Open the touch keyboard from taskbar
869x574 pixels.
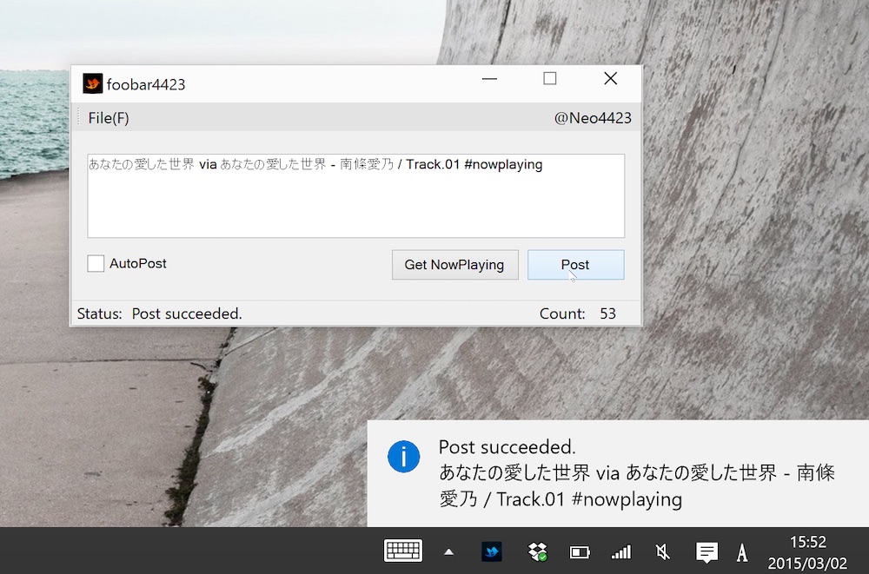pos(403,551)
